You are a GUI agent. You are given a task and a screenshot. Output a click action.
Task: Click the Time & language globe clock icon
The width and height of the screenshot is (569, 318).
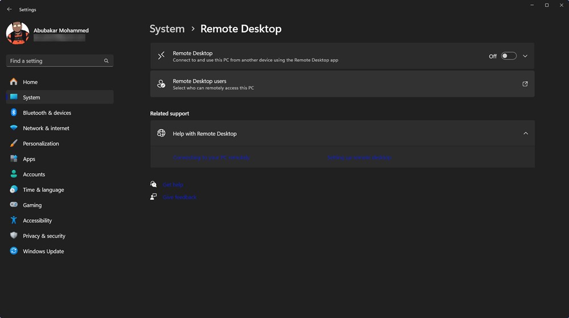point(14,189)
